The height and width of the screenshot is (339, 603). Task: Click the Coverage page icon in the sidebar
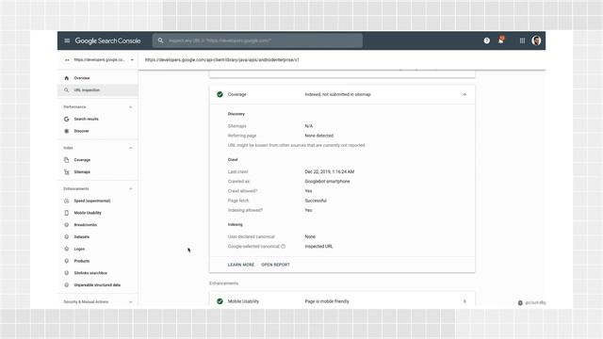[67, 160]
